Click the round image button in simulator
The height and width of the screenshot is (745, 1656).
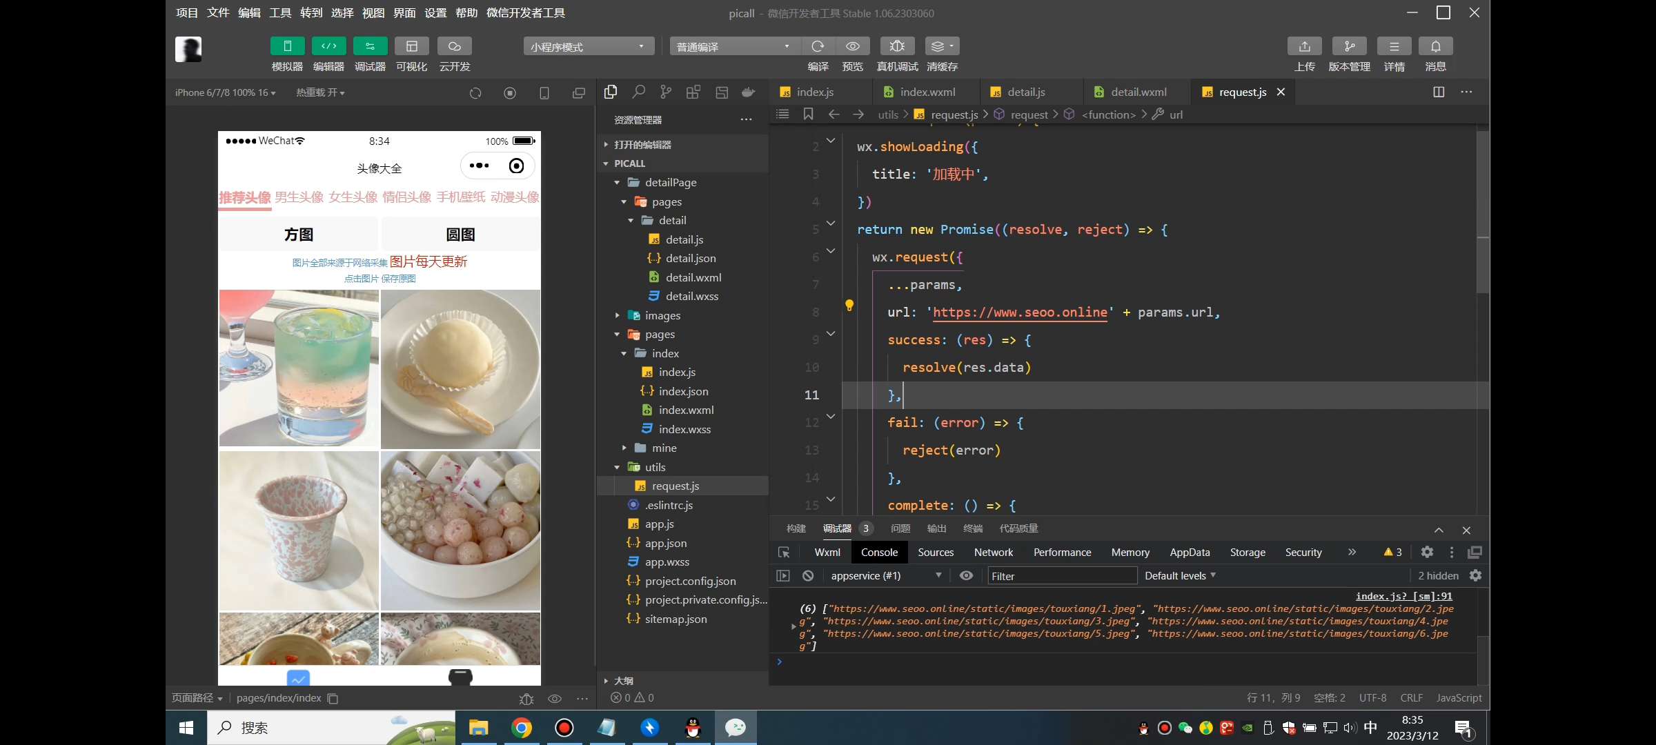coord(460,235)
